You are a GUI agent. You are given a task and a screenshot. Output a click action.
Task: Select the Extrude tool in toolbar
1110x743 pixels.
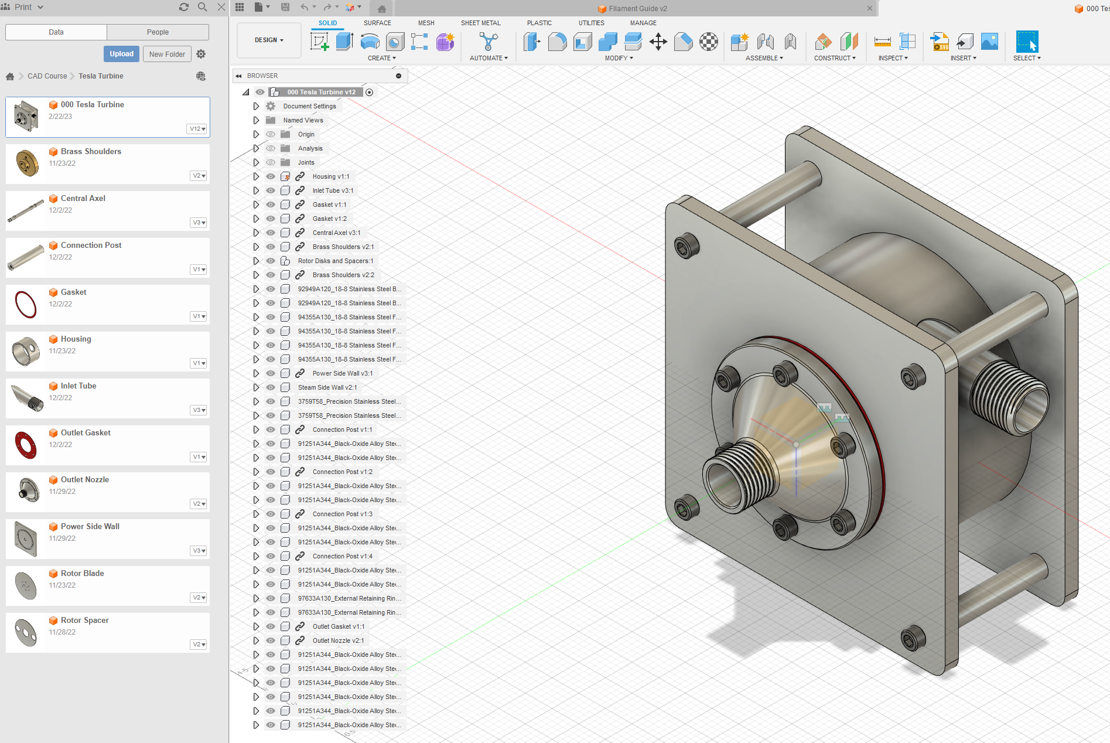point(344,42)
